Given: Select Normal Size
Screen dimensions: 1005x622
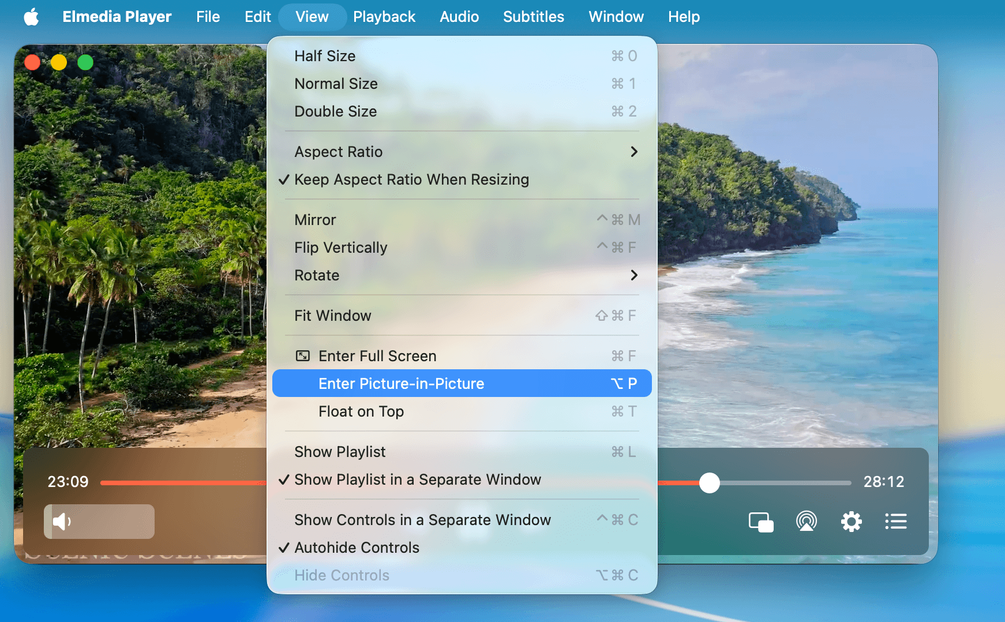Looking at the screenshot, I should [462, 84].
